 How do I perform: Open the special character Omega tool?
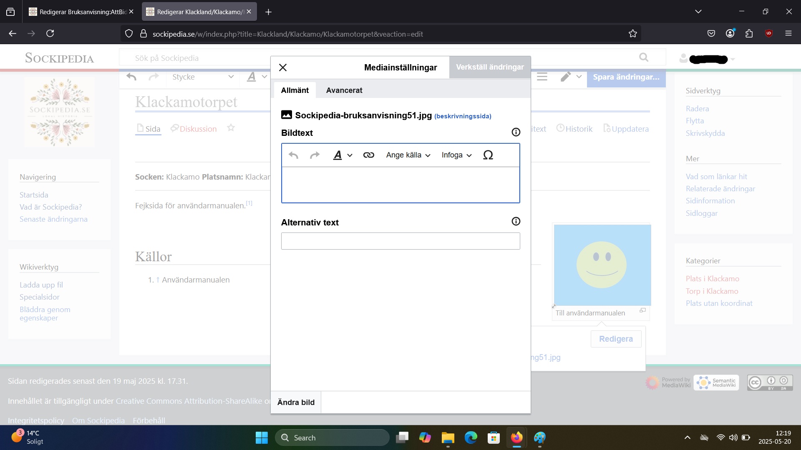pos(488,155)
